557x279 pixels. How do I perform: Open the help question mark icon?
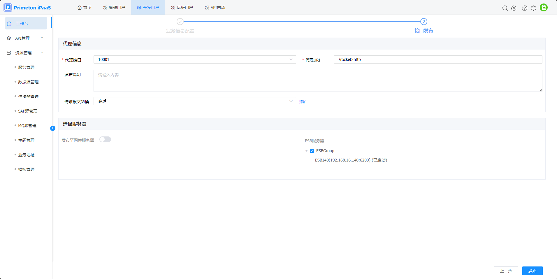pos(524,8)
